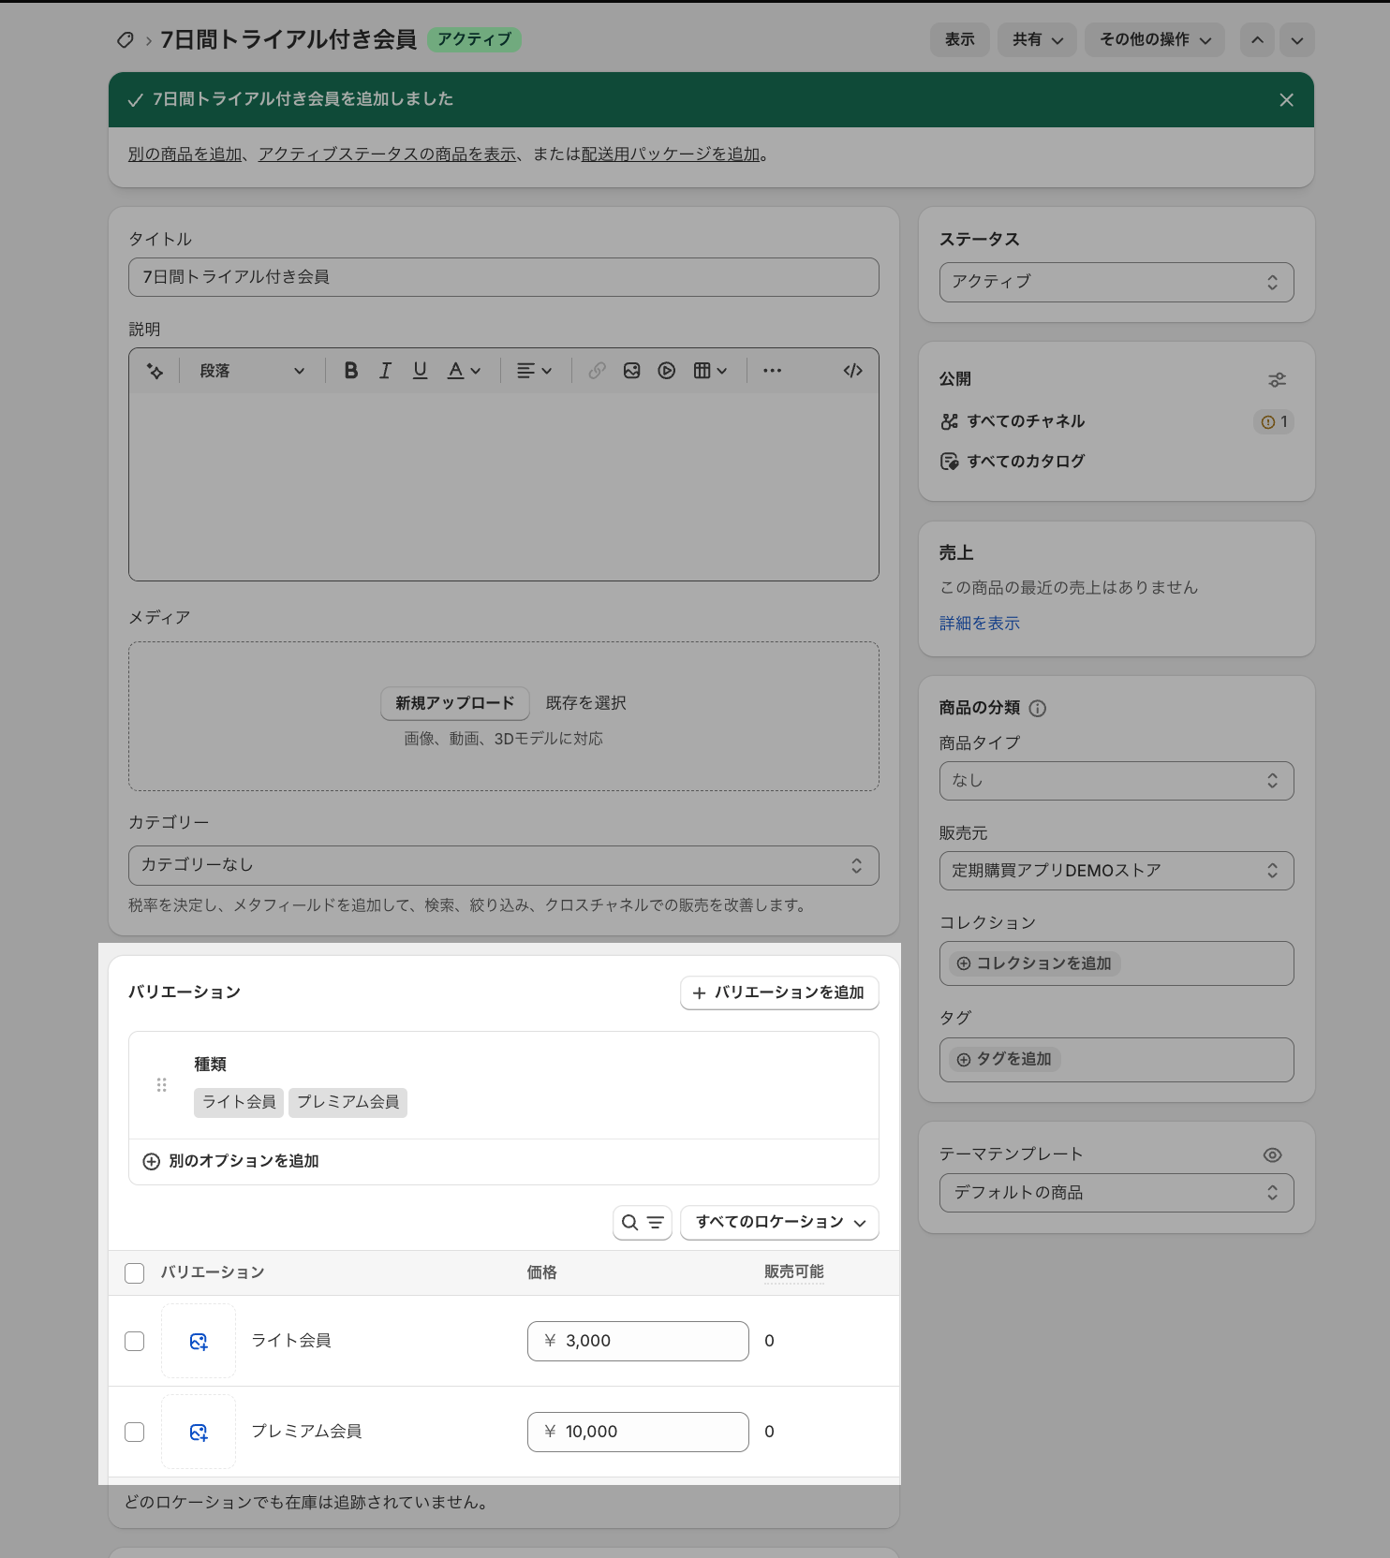This screenshot has width=1390, height=1558.
Task: Open the paragraph style dropdown (段落)
Action: tap(252, 371)
